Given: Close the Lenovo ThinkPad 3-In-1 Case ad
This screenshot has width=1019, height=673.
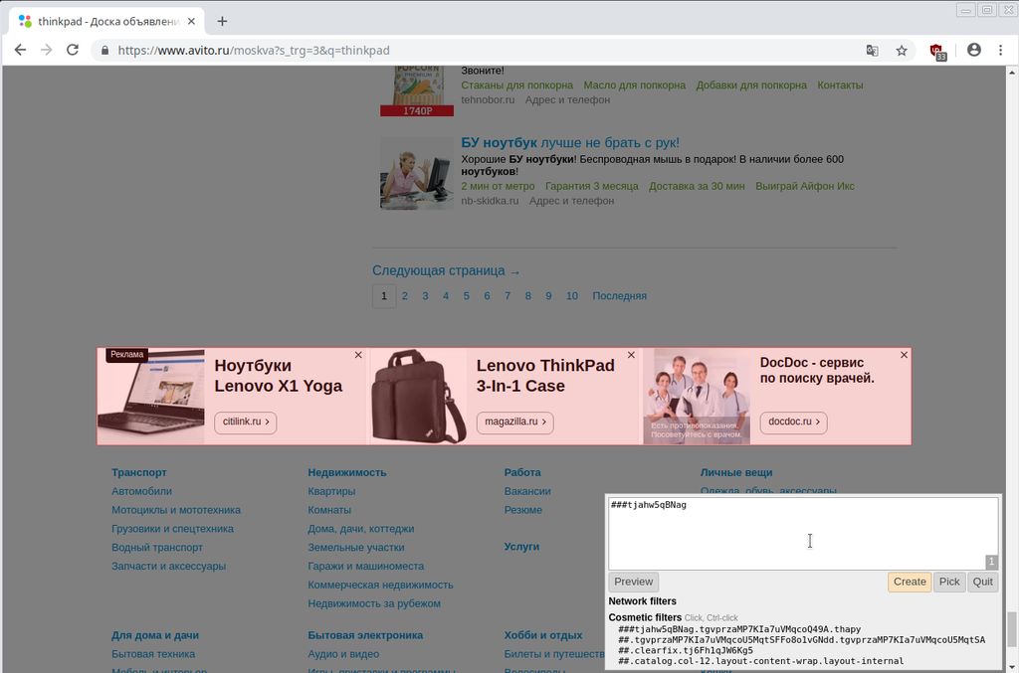Looking at the screenshot, I should [x=631, y=355].
